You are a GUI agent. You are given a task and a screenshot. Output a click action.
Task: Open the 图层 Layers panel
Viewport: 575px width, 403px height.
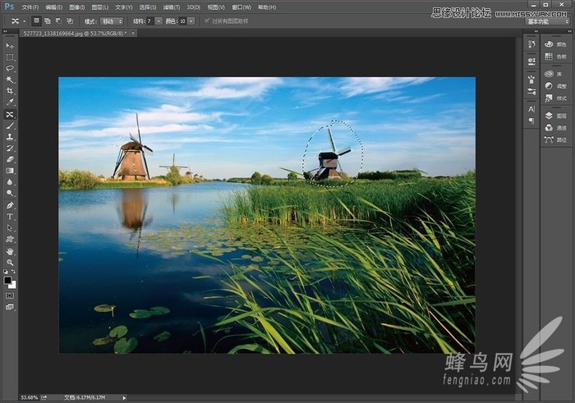pos(555,116)
